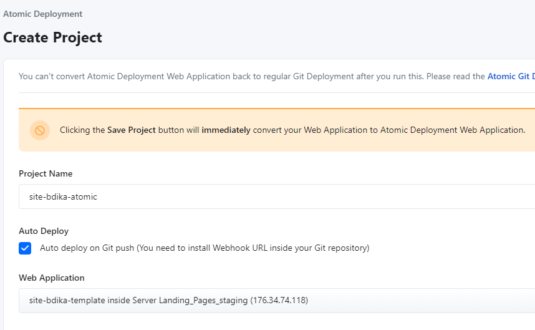The height and width of the screenshot is (330, 535).
Task: Click the bold 'Save Project' text in warning
Action: [131, 130]
